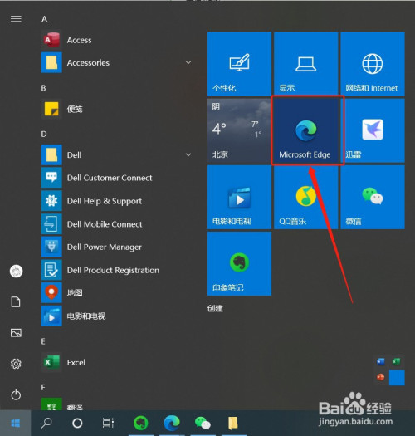415x436 pixels.
Task: Open the 显示 display settings tile
Action: click(305, 64)
